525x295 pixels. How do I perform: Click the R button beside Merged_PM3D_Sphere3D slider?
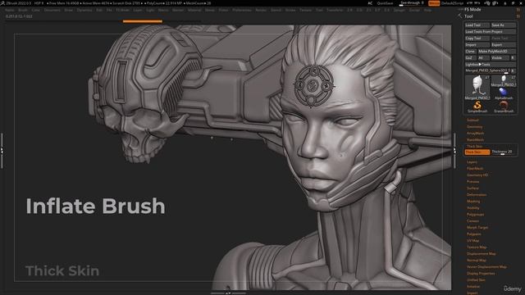click(513, 70)
